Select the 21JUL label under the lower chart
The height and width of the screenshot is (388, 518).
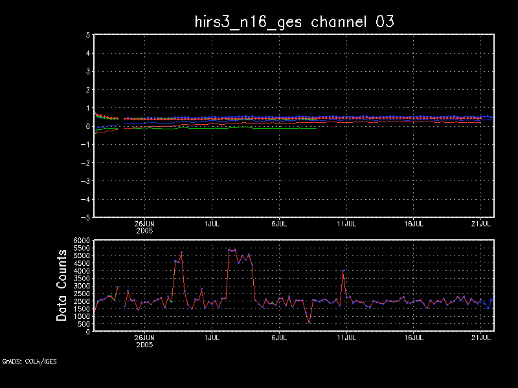pyautogui.click(x=481, y=337)
